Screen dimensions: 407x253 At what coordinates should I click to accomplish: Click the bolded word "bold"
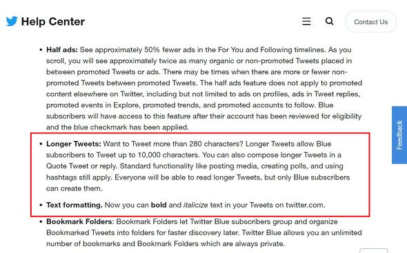coord(159,205)
